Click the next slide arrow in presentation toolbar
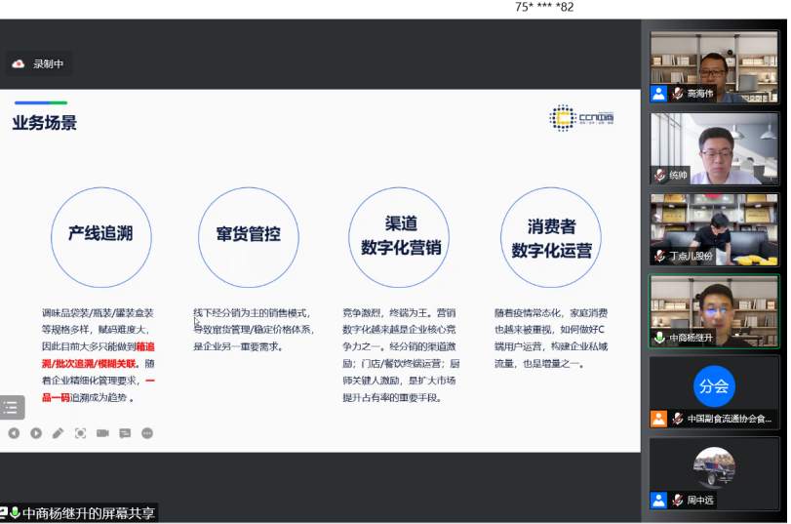This screenshot has width=791, height=524. point(36,433)
